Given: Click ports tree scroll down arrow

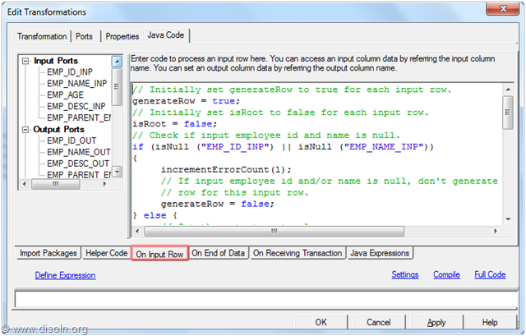Looking at the screenshot, I should [x=117, y=172].
